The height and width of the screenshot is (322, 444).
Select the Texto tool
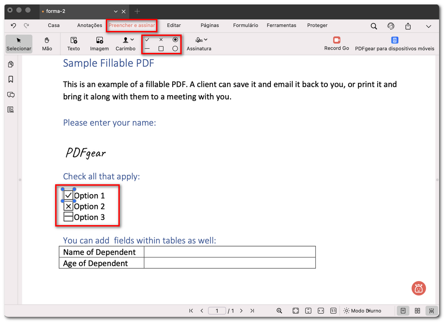74,44
